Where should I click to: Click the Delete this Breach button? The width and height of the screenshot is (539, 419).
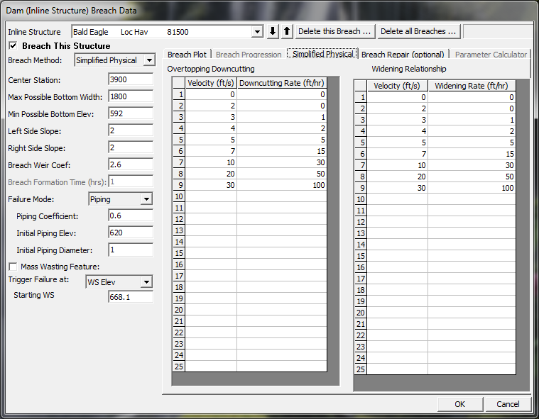point(334,32)
